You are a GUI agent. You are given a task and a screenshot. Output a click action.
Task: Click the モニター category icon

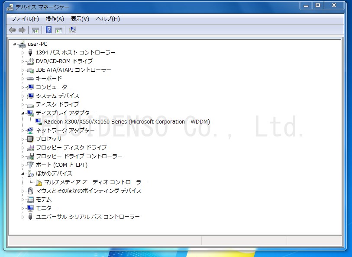tap(30, 208)
